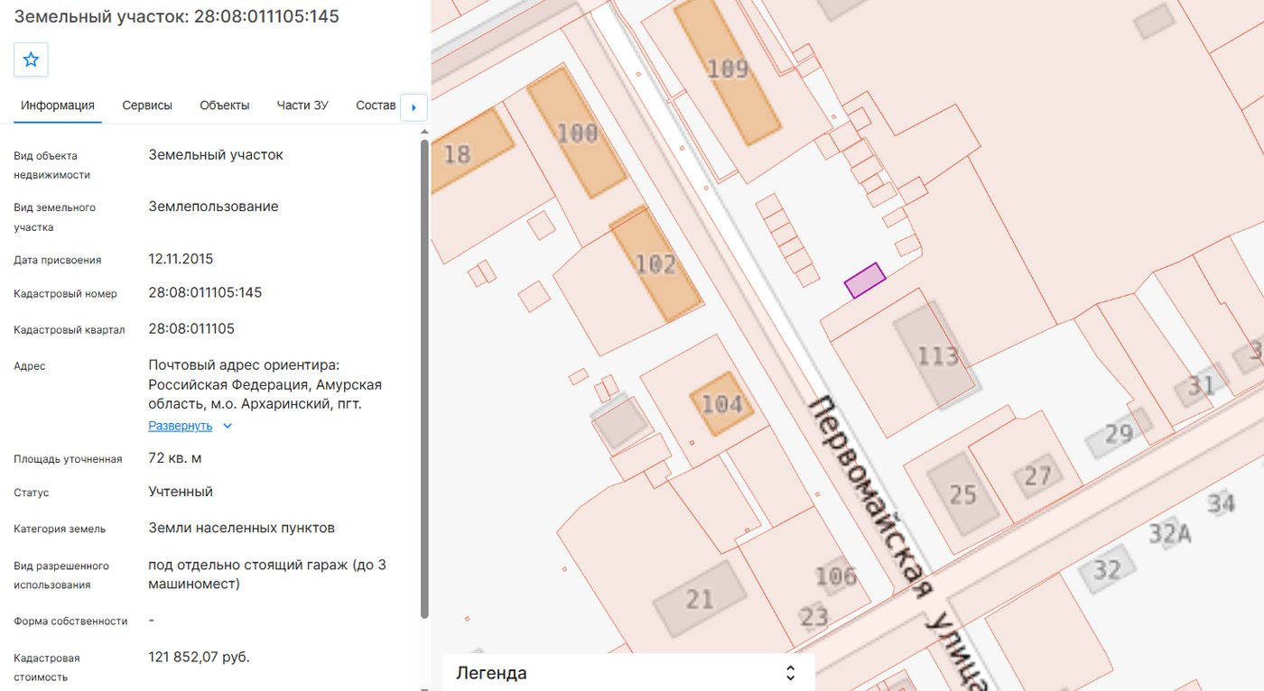Click the Легенда panel title

click(491, 673)
